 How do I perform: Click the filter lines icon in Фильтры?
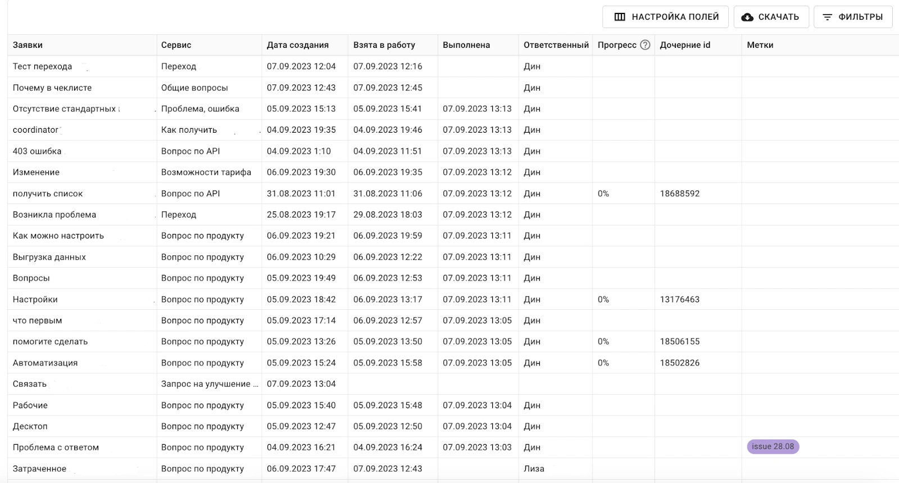click(827, 17)
